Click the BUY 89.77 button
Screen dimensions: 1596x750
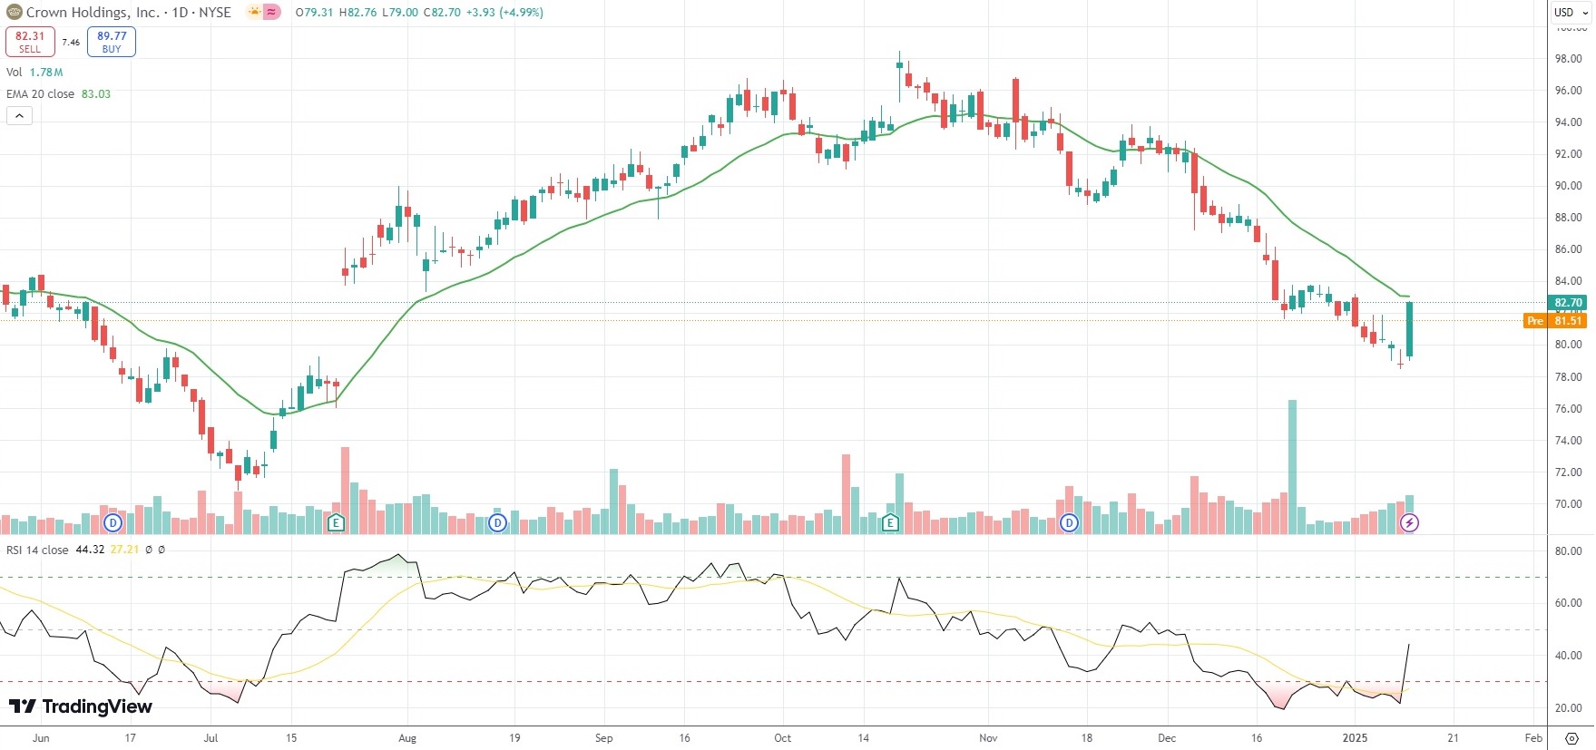(x=112, y=42)
